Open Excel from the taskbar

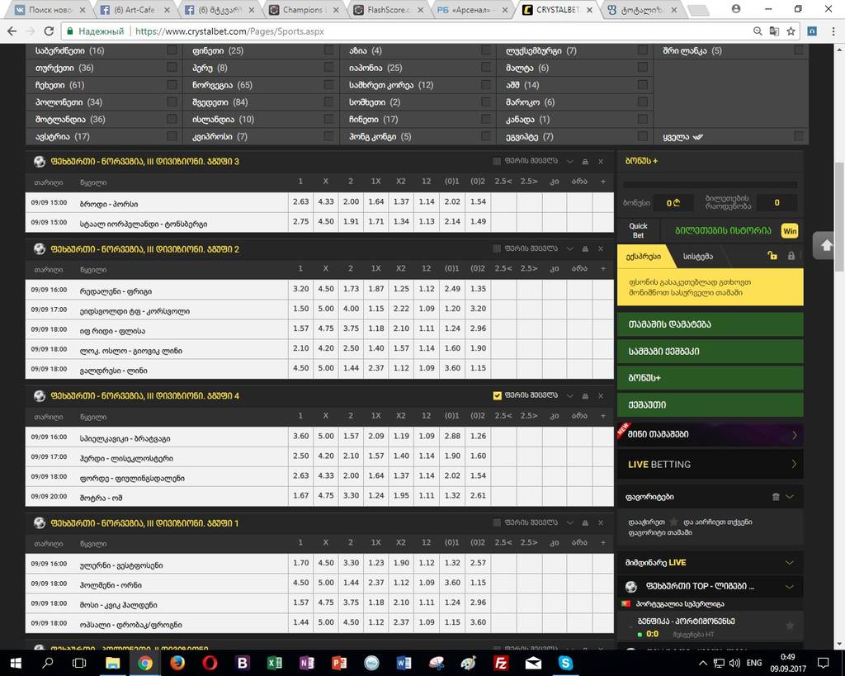(x=274, y=663)
